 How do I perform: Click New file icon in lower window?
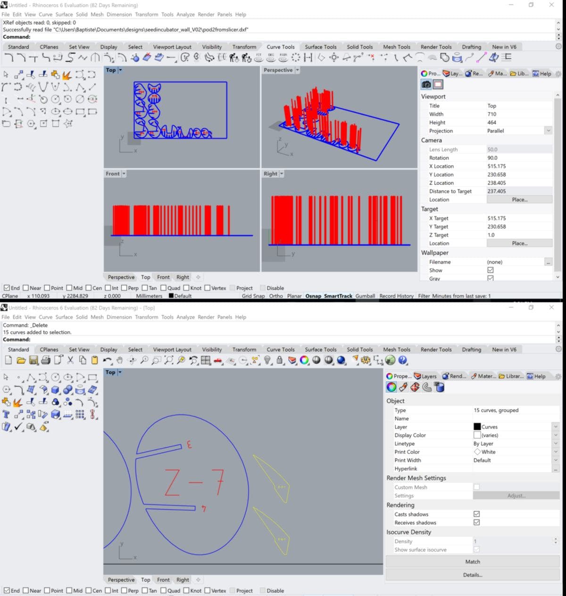pyautogui.click(x=8, y=360)
